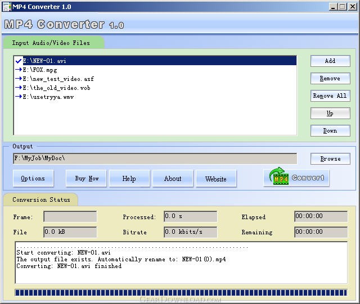Click the arrow icon beside new_test_video.asf
The width and height of the screenshot is (360, 304).
pos(19,79)
